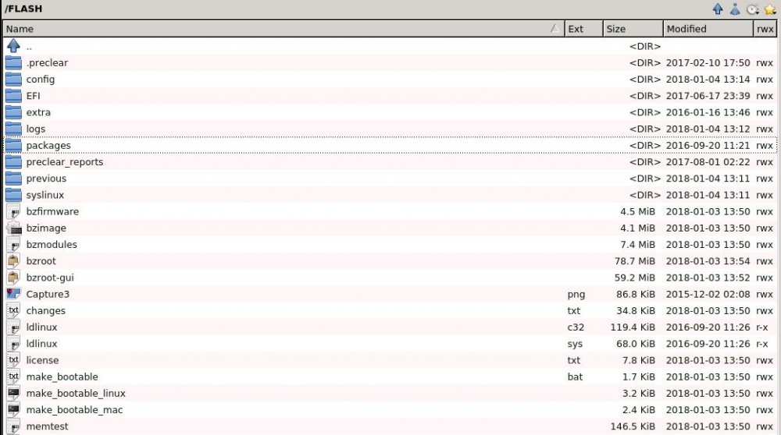The height and width of the screenshot is (435, 781).
Task: Click the bzimage file icon
Action: coord(13,228)
